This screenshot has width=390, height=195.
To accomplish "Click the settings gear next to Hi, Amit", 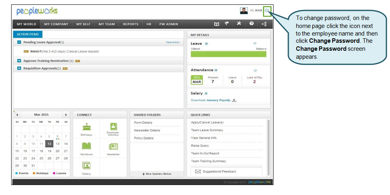I will 267,10.
